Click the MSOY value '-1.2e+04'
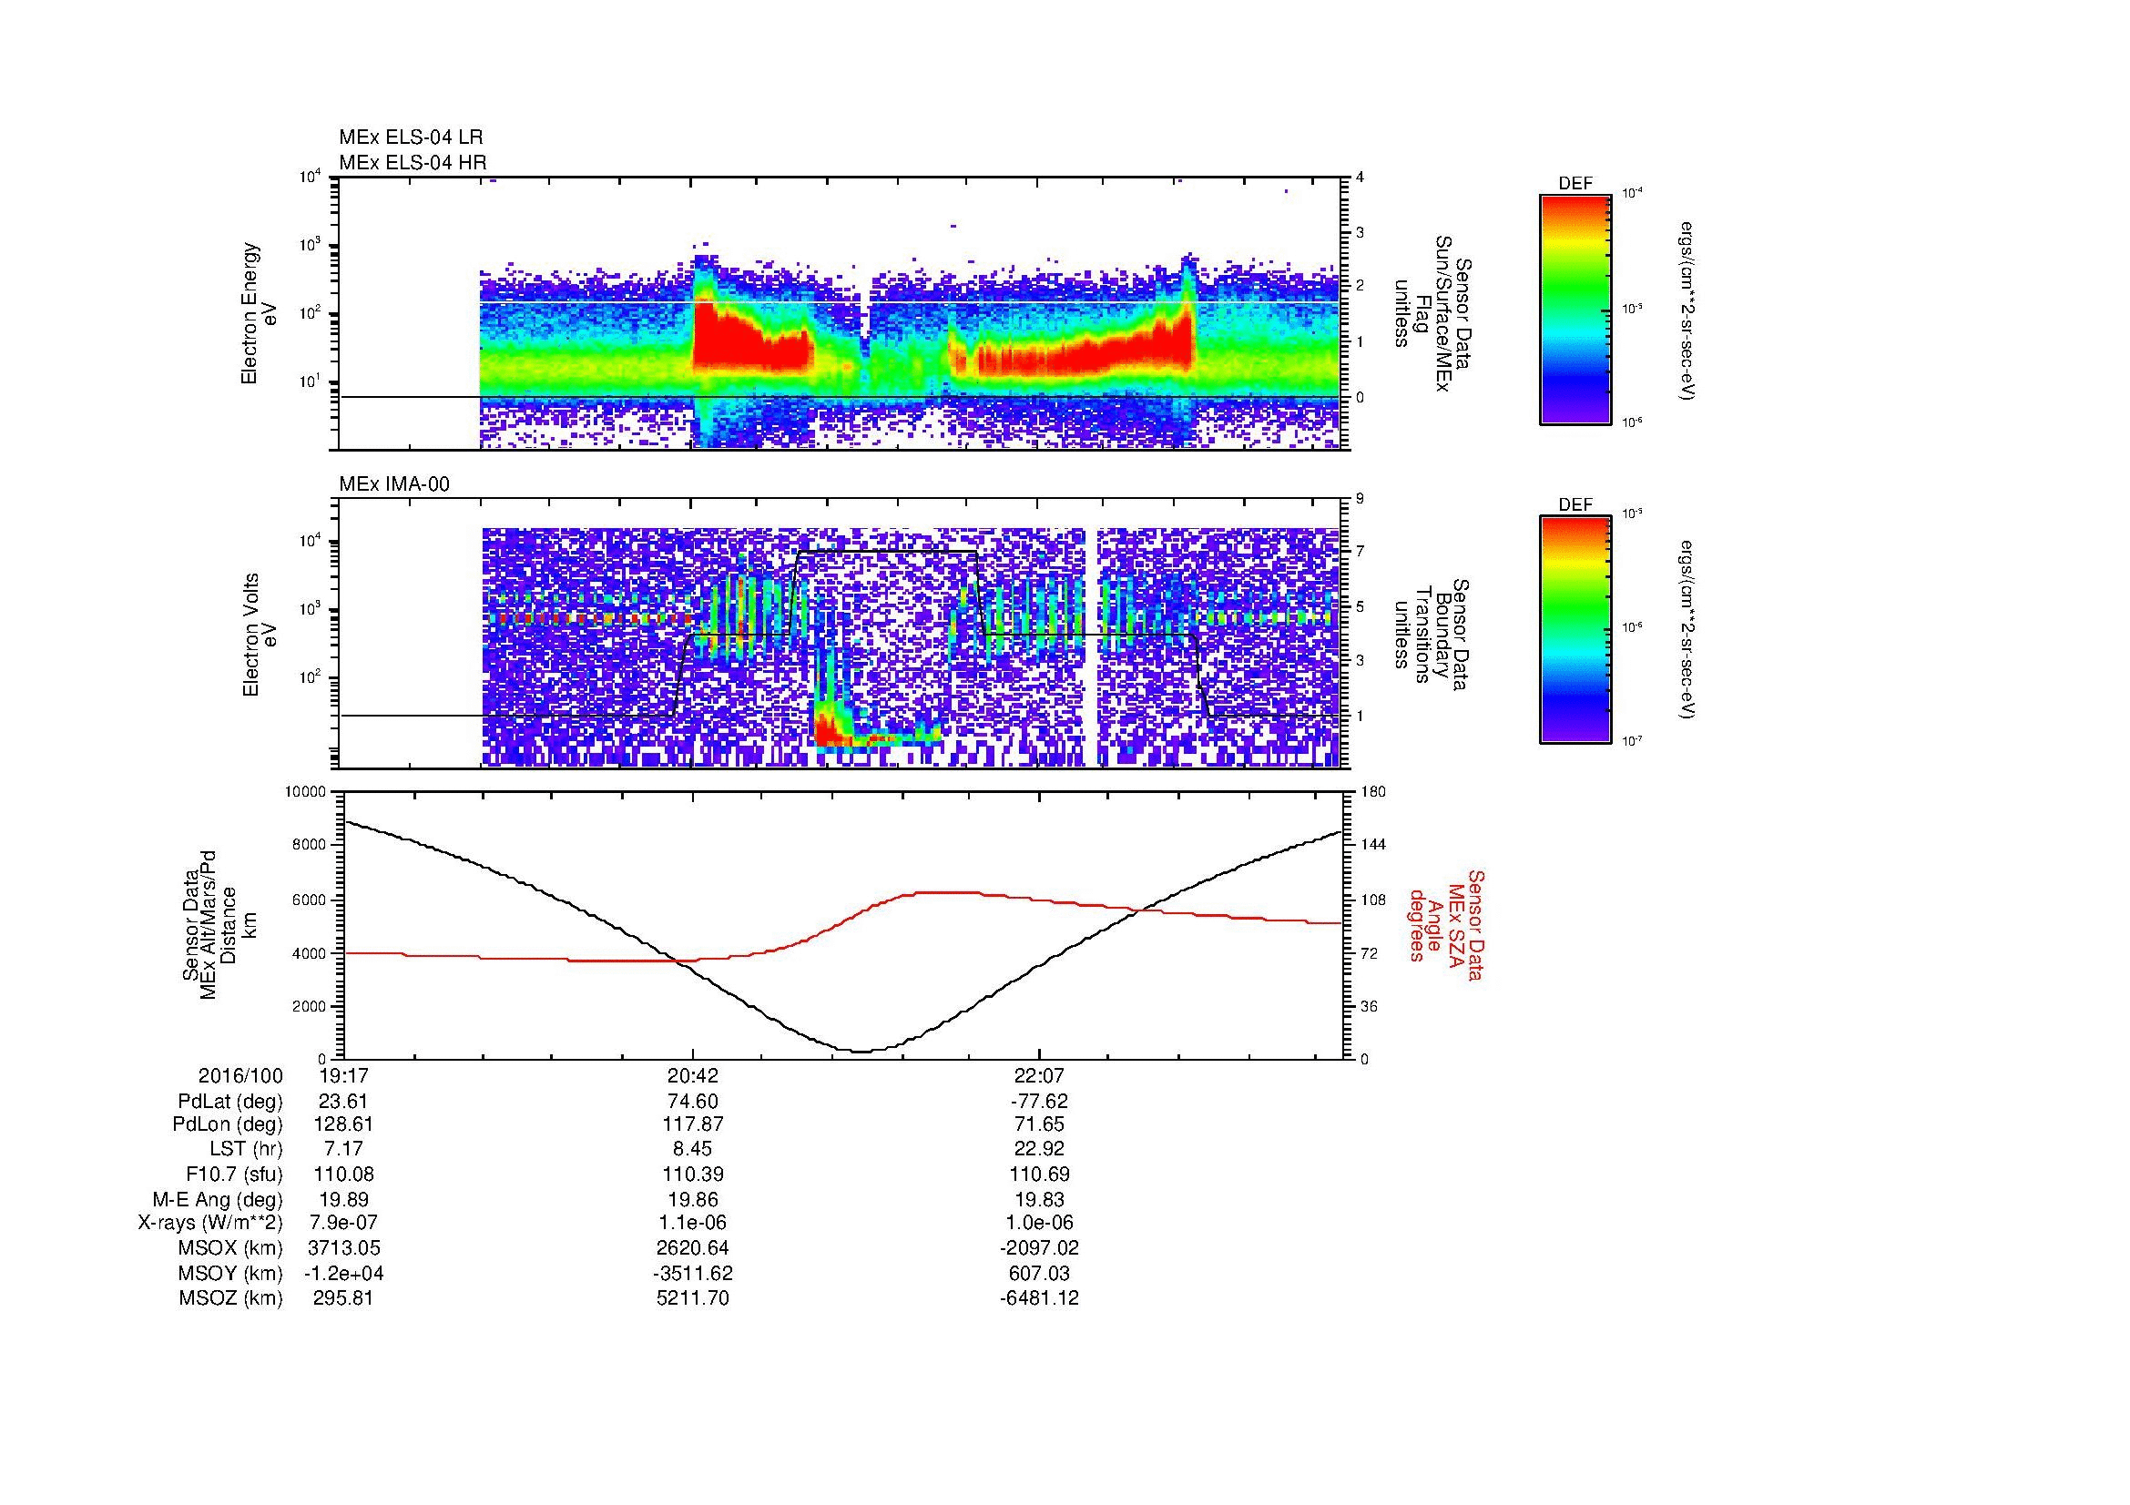The image size is (2130, 1505). tap(344, 1274)
